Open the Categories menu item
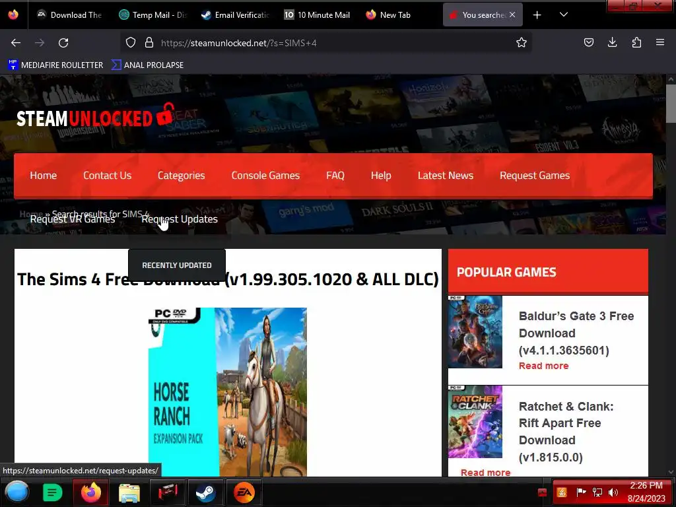 [181, 176]
